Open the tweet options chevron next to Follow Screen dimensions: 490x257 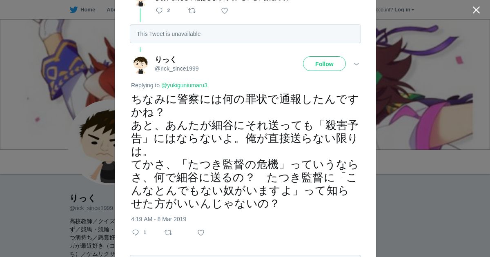coord(356,64)
